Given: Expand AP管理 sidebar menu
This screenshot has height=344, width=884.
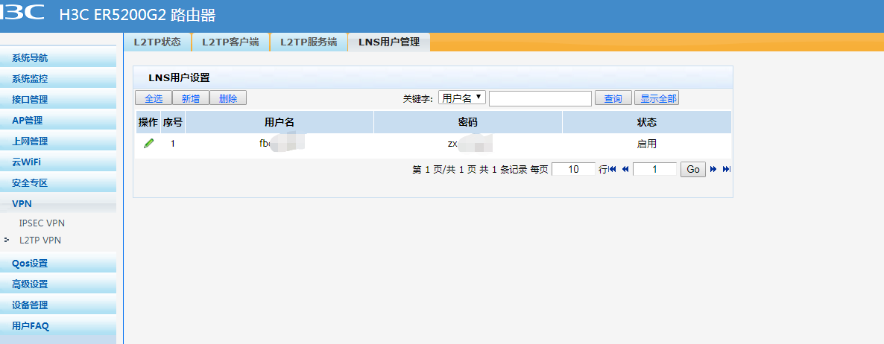Looking at the screenshot, I should point(58,120).
